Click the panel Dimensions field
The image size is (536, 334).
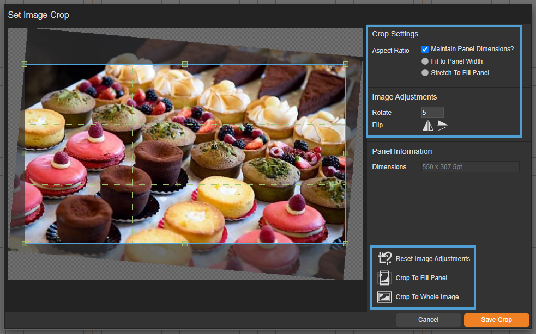point(469,167)
